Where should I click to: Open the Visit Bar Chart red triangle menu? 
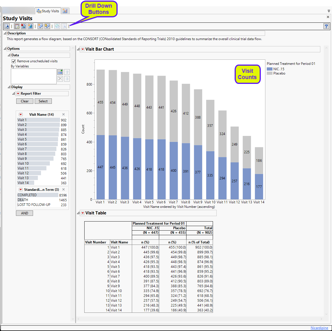point(83,49)
